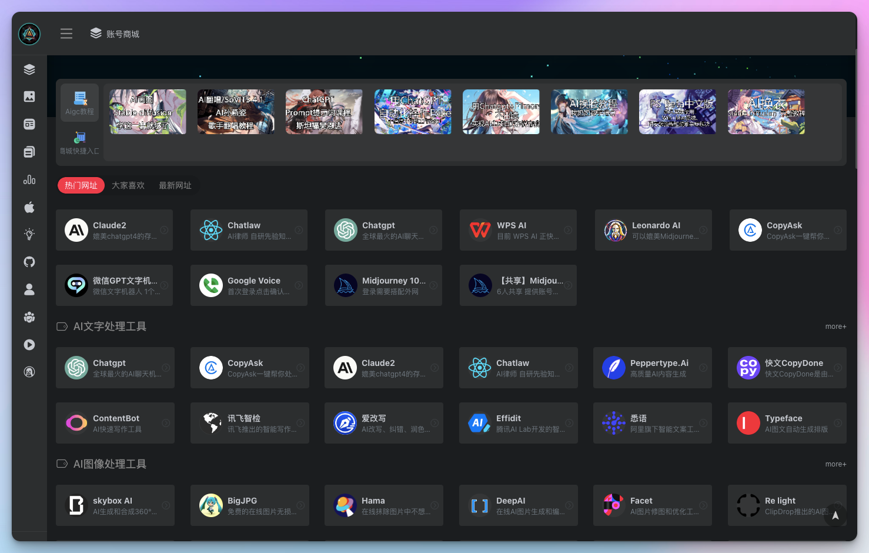Open the Midjourney 10 card
The height and width of the screenshot is (553, 869).
pos(383,285)
